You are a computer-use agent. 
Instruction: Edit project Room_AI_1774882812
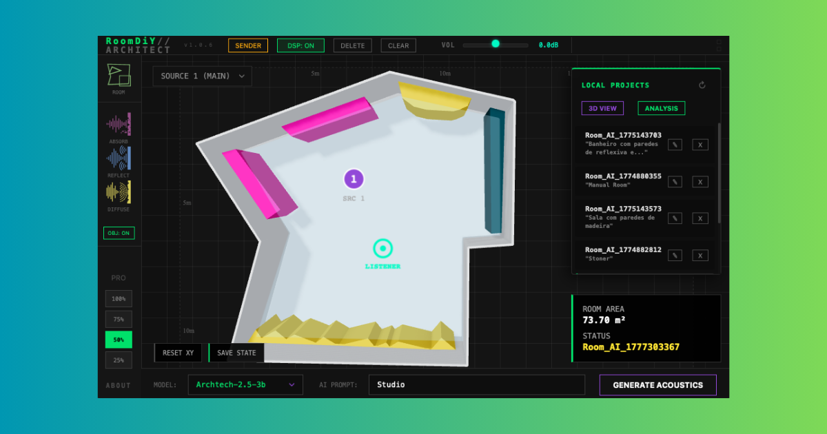pos(675,256)
